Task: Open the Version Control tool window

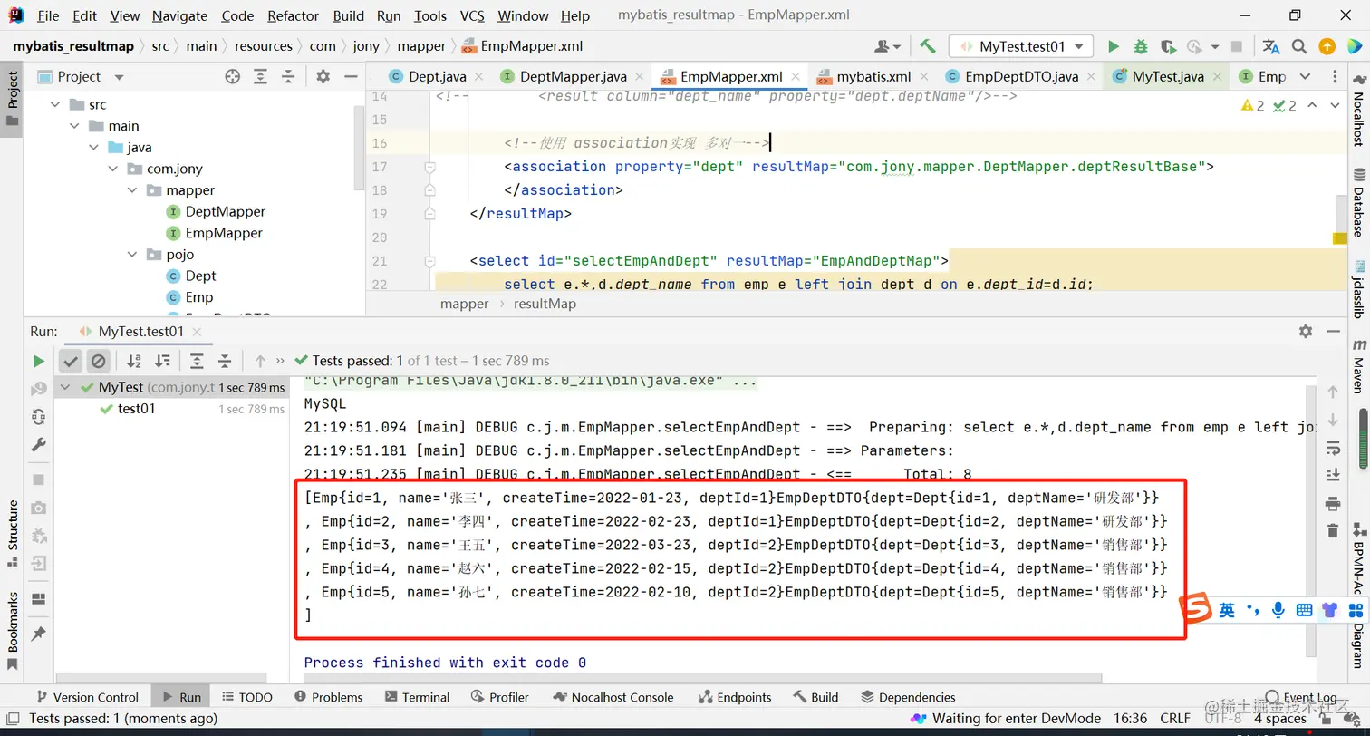Action: 86,697
